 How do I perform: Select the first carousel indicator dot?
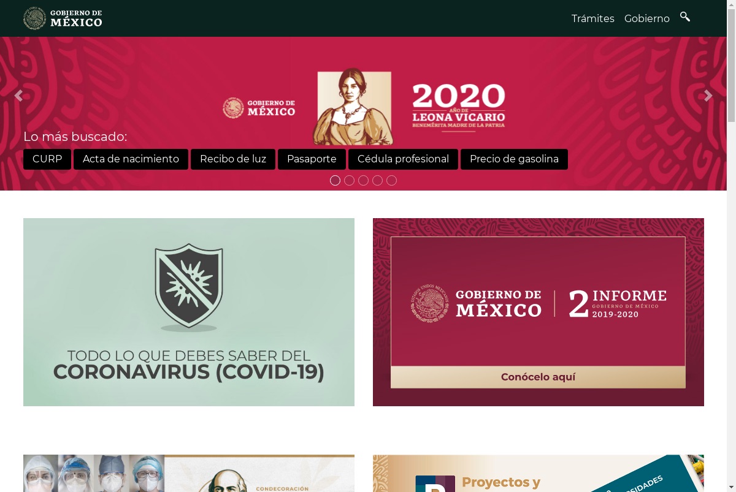pyautogui.click(x=335, y=180)
